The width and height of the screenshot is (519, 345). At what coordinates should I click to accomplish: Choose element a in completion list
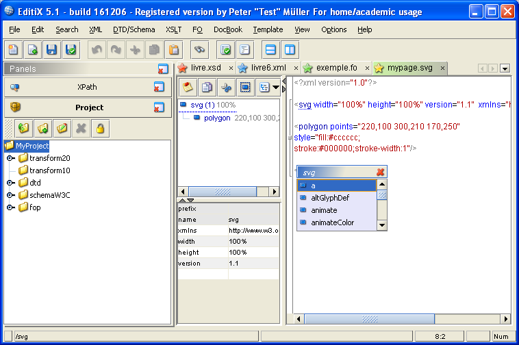[x=337, y=186]
